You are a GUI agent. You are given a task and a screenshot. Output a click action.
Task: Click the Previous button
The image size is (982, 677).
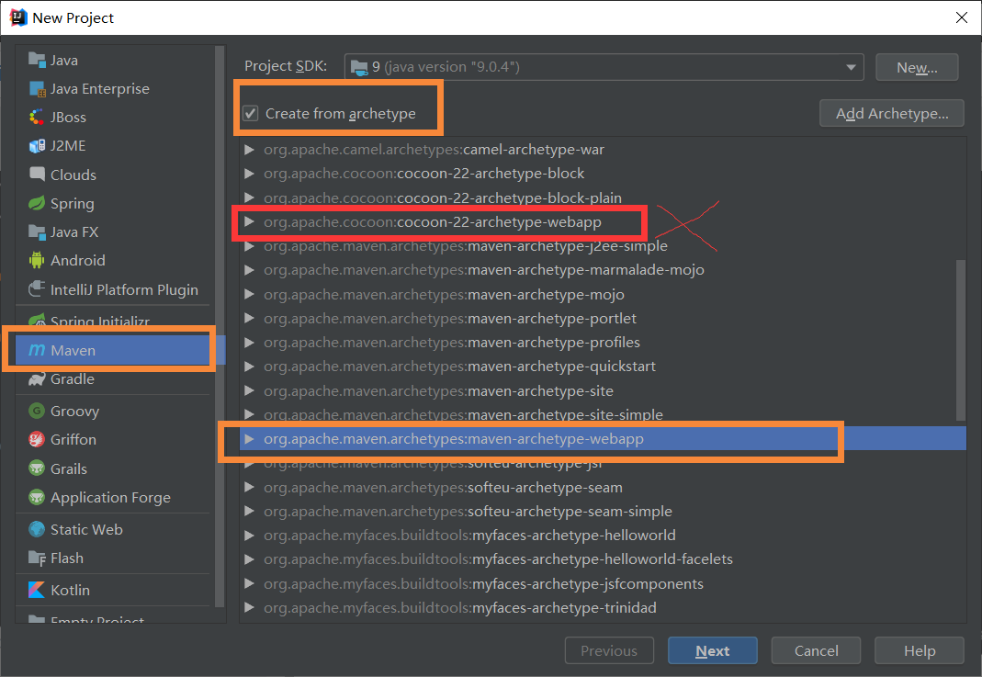[609, 650]
